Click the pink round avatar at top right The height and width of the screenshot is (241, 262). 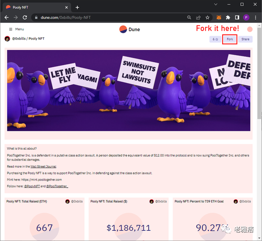point(250,29)
